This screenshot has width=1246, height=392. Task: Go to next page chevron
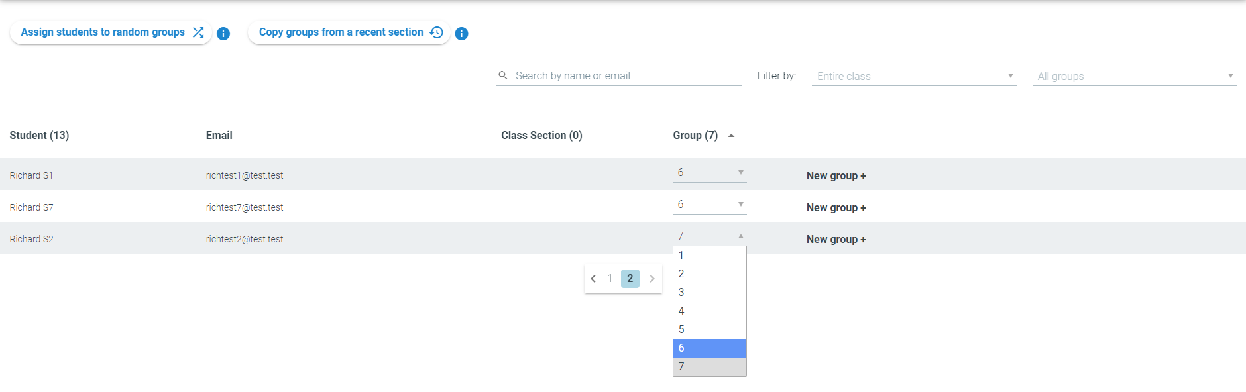[x=652, y=279]
